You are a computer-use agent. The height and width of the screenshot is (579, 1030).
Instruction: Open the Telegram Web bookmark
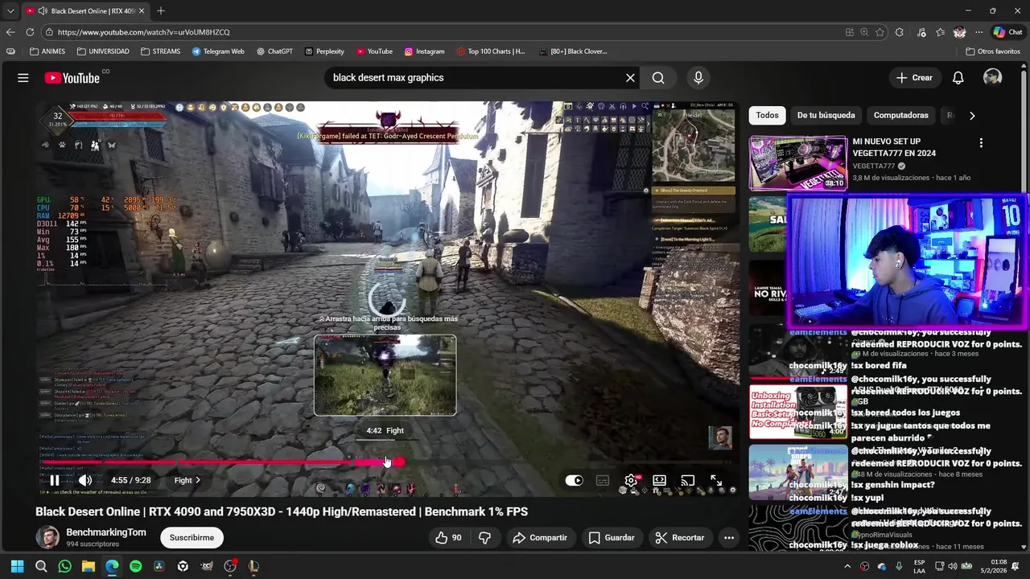pyautogui.click(x=218, y=51)
